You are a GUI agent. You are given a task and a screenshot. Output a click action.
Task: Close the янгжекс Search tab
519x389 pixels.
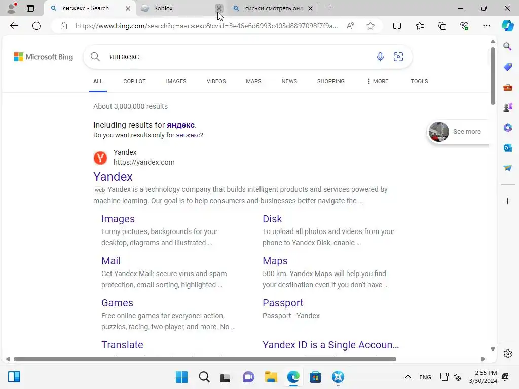coord(128,8)
